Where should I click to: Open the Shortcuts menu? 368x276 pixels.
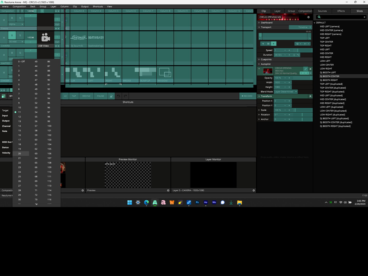click(x=98, y=7)
